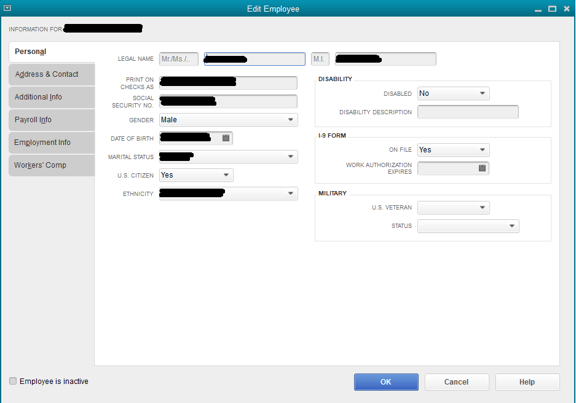
Task: Open the Gender dropdown
Action: pyautogui.click(x=290, y=119)
